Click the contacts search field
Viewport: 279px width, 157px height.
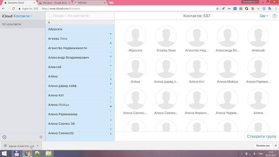pyautogui.click(x=80, y=16)
